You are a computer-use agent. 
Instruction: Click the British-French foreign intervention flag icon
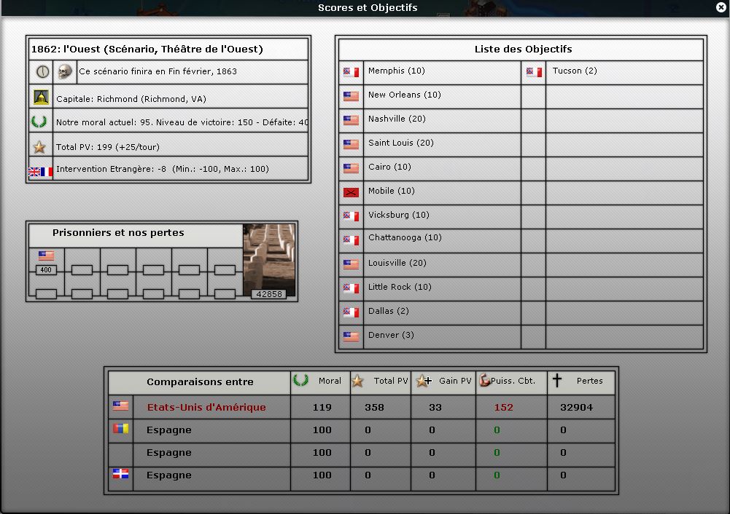[x=41, y=170]
